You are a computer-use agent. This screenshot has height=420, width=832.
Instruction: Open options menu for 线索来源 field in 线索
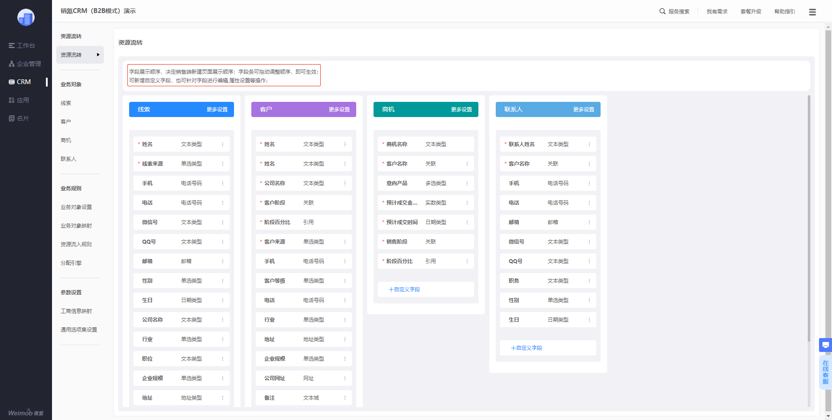(223, 164)
